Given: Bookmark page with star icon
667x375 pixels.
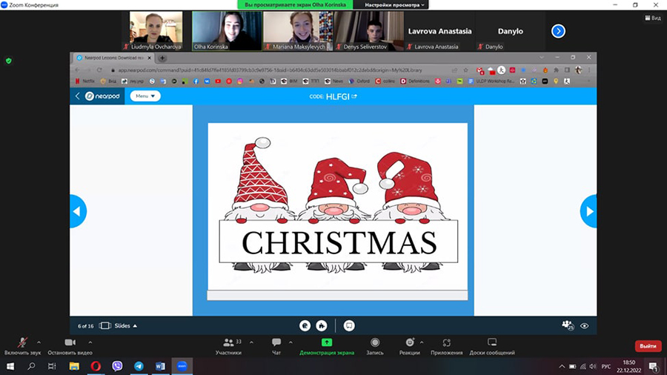Looking at the screenshot, I should pyautogui.click(x=466, y=70).
